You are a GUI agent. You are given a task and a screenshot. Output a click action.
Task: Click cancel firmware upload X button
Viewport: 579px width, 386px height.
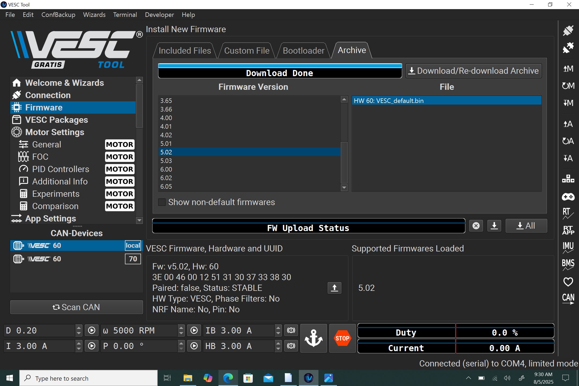[476, 226]
